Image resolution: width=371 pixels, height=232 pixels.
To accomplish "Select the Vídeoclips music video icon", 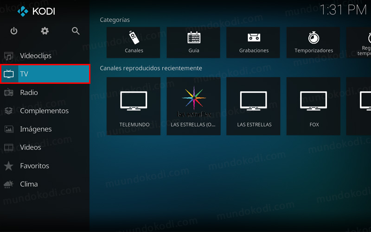I will point(9,56).
